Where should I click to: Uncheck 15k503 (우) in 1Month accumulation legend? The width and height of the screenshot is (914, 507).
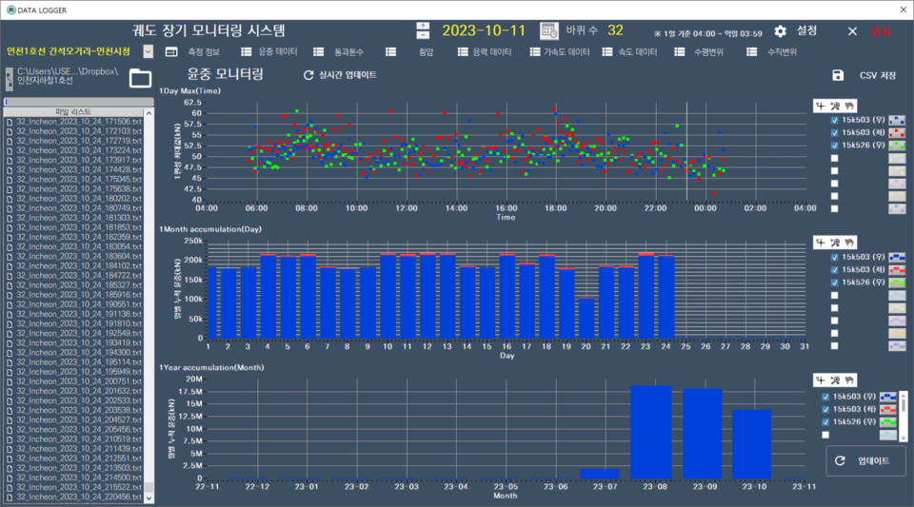(835, 257)
